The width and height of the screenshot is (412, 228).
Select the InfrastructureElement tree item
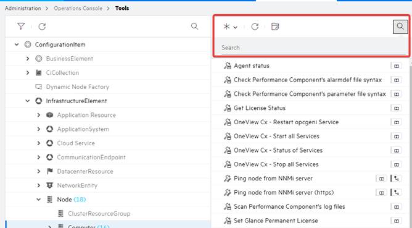[76, 101]
